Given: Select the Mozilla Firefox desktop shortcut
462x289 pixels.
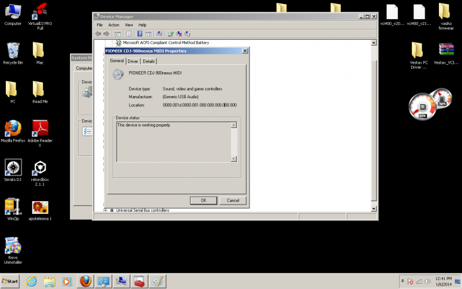Looking at the screenshot, I should (x=13, y=131).
